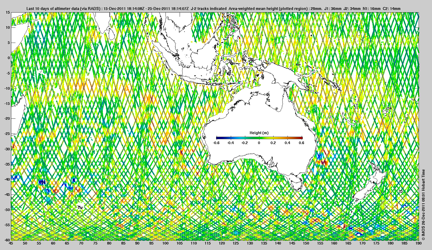Click longitude axis label '60'

(53, 243)
